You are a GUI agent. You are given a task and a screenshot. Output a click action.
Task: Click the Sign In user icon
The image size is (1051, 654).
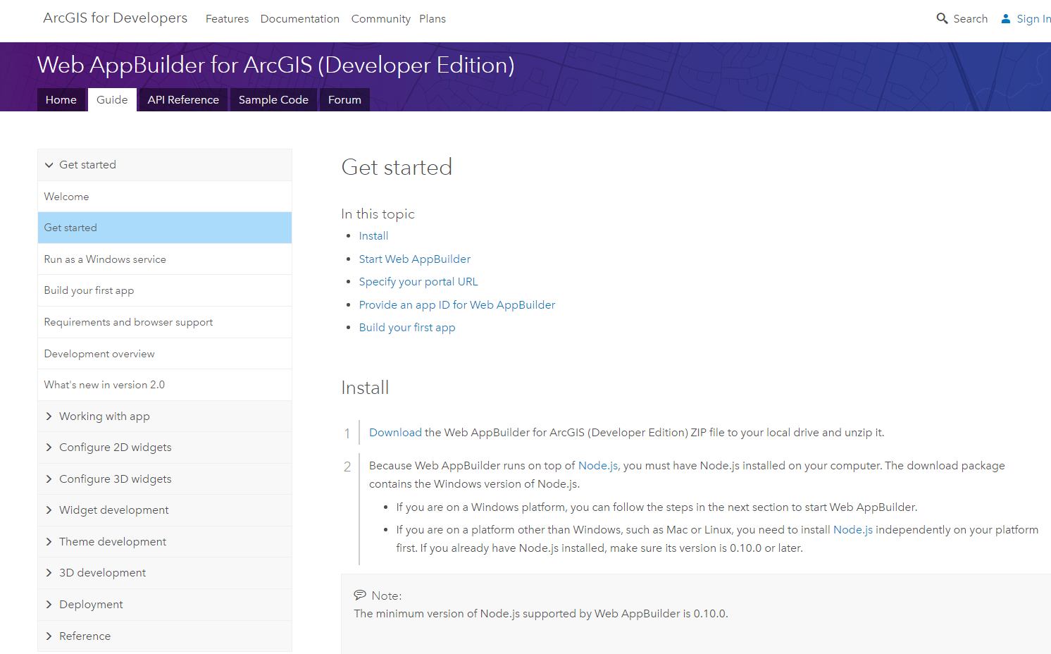(x=1006, y=18)
